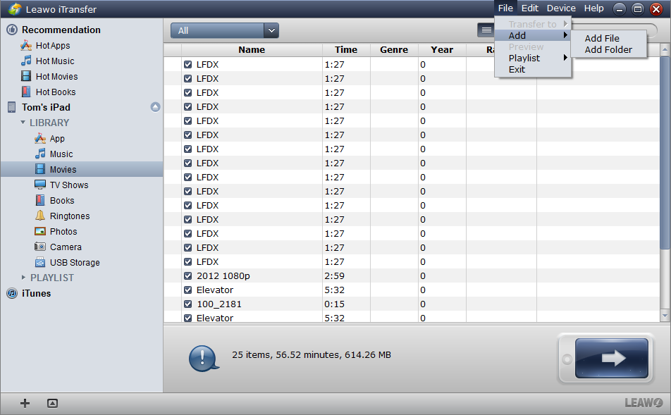Viewport: 671px width, 415px height.
Task: Choose Add Folder from the submenu
Action: click(x=608, y=49)
